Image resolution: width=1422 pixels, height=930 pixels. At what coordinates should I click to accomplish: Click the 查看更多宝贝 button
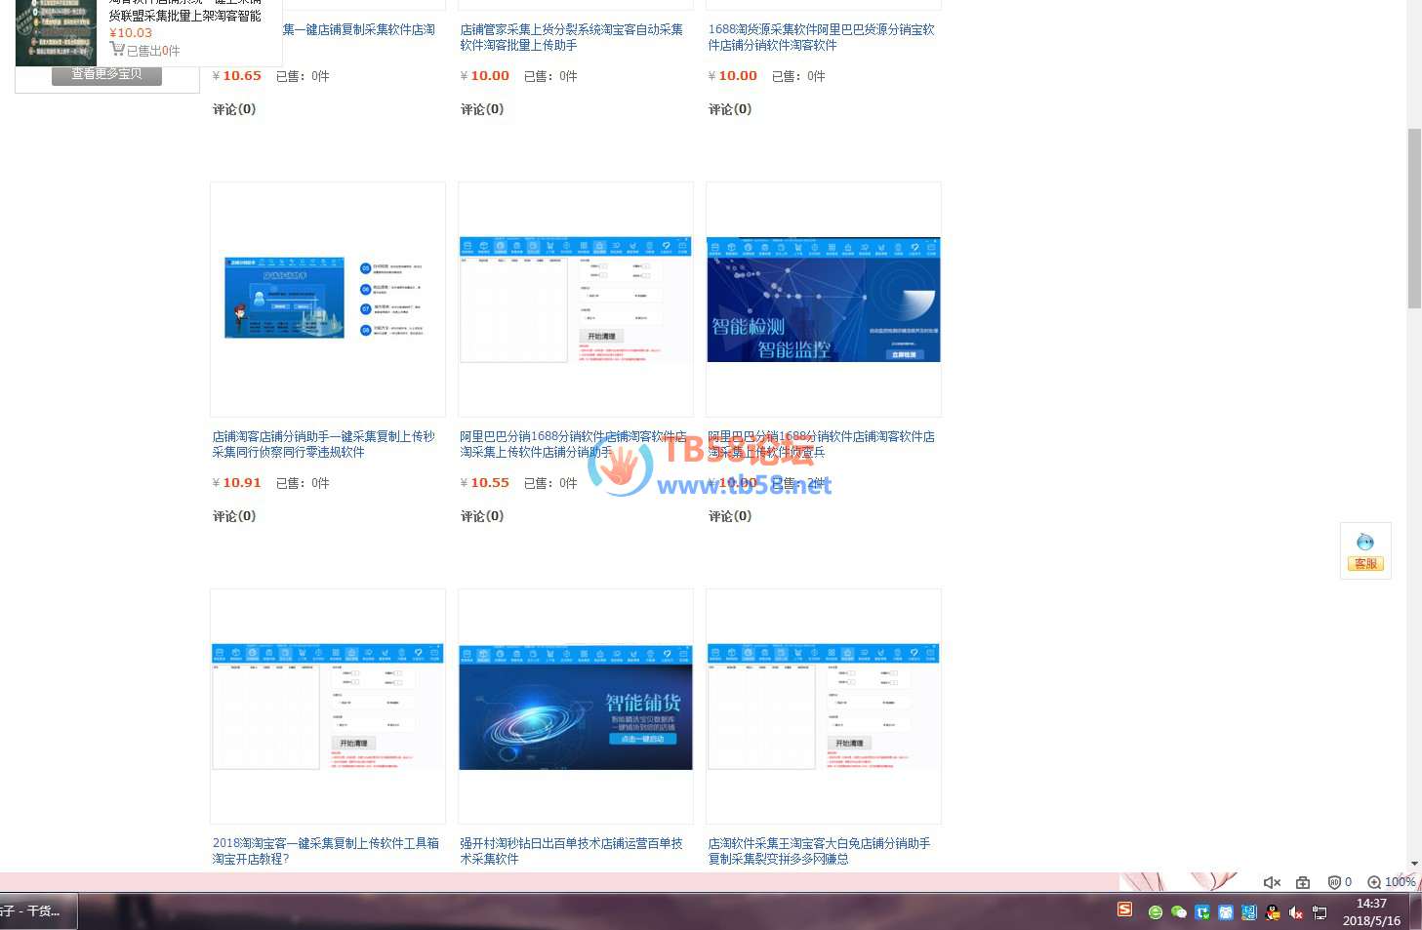click(106, 74)
